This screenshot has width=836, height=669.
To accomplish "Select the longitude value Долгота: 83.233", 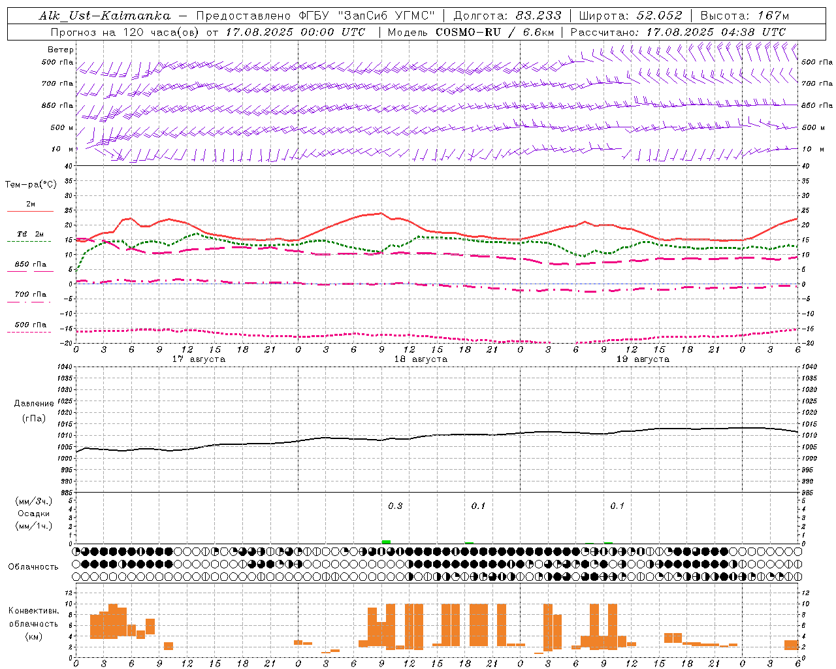I will 507,16.
